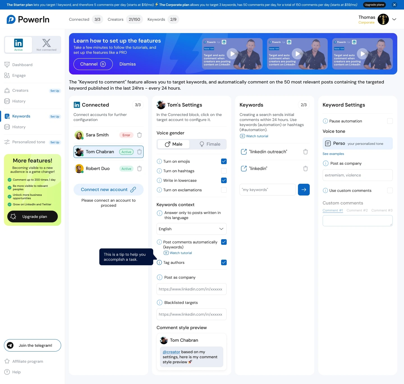Show info for Turn on emojis
The width and height of the screenshot is (404, 384).
pos(159,161)
